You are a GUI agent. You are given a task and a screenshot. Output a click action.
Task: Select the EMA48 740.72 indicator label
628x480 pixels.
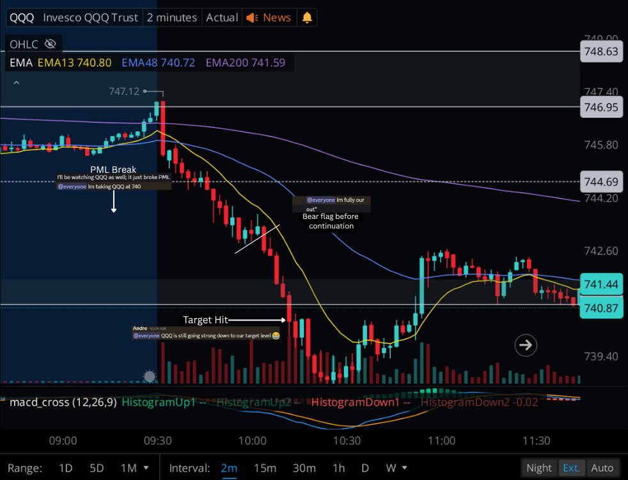tap(158, 63)
